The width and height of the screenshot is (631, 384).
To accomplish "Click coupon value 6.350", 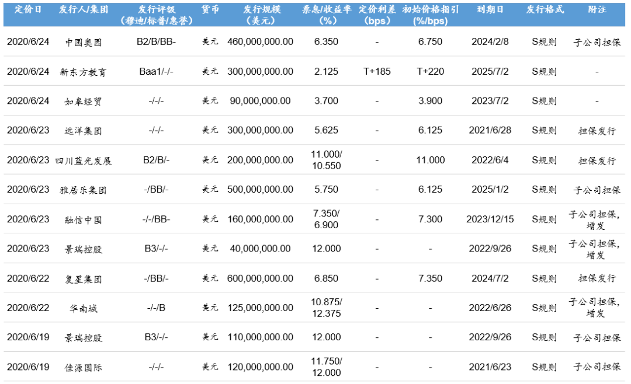I will tap(327, 42).
